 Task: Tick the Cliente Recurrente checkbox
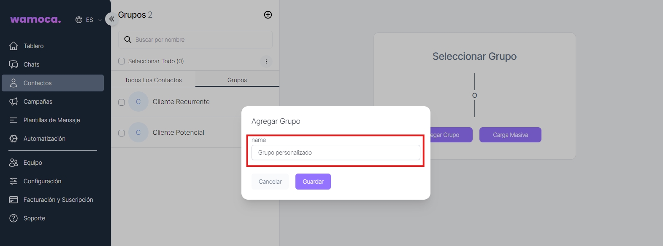click(x=122, y=102)
